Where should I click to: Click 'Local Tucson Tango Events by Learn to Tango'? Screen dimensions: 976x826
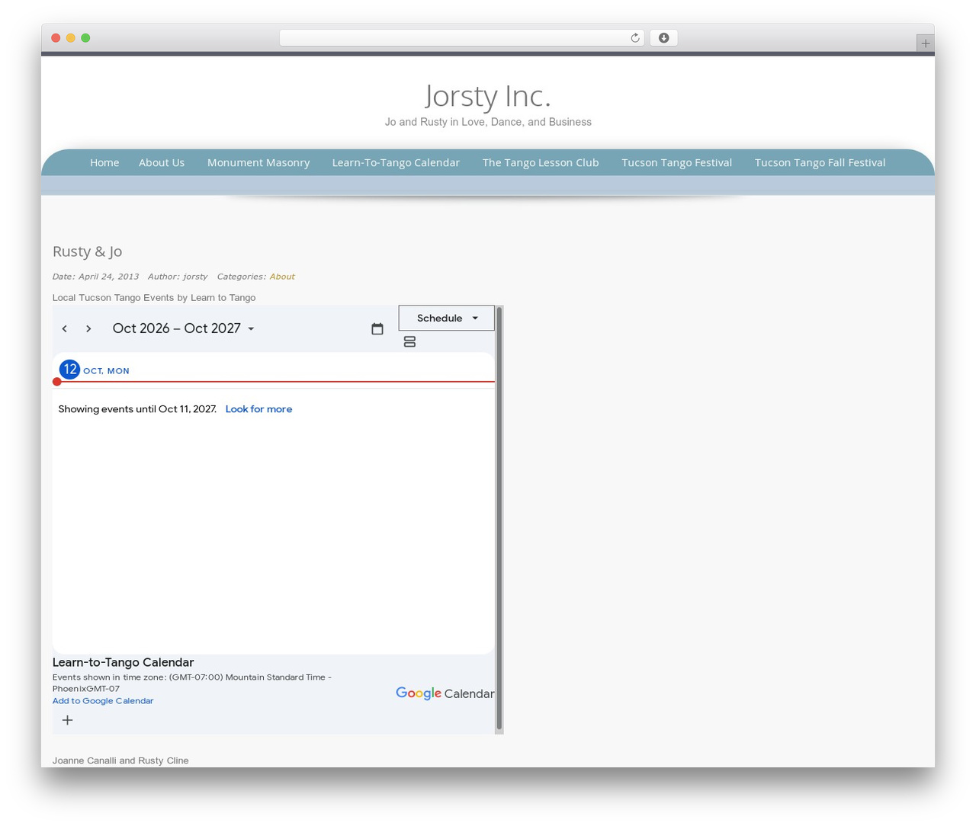point(154,298)
